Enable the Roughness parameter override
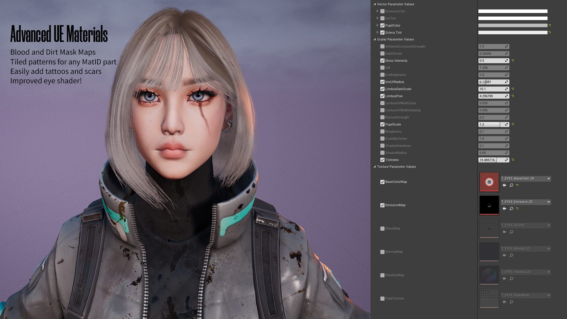 [382, 131]
